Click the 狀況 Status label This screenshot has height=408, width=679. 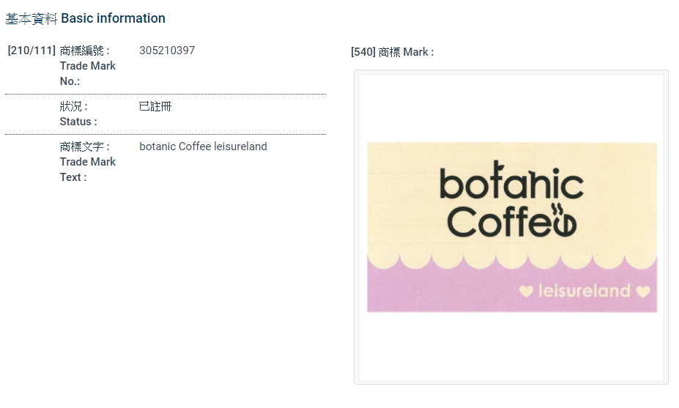[78, 114]
